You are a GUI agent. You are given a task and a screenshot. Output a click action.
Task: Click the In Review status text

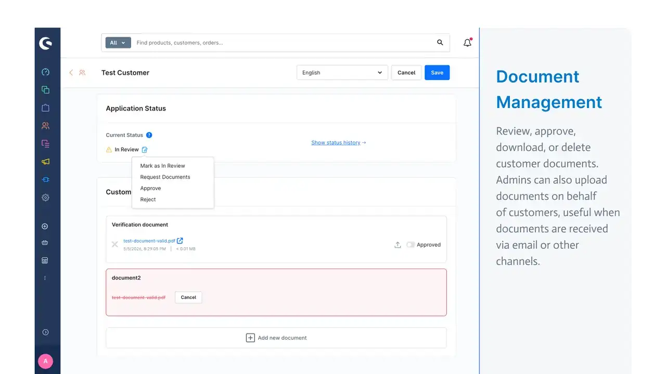pos(127,150)
